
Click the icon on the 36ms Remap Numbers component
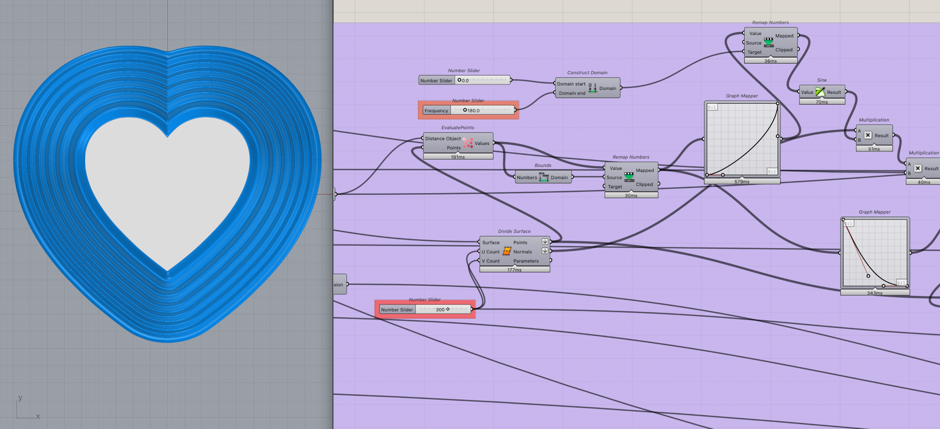[x=768, y=42]
